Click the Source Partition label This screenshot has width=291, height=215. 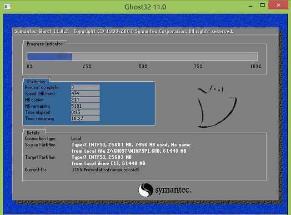point(40,145)
